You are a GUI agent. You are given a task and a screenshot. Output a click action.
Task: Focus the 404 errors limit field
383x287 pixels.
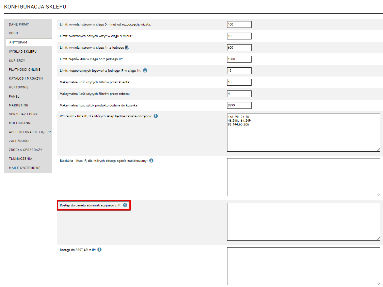pyautogui.click(x=239, y=59)
